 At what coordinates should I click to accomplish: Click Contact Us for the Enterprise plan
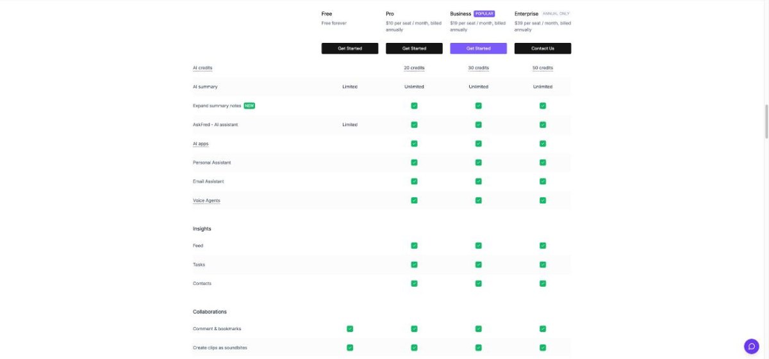pos(542,49)
